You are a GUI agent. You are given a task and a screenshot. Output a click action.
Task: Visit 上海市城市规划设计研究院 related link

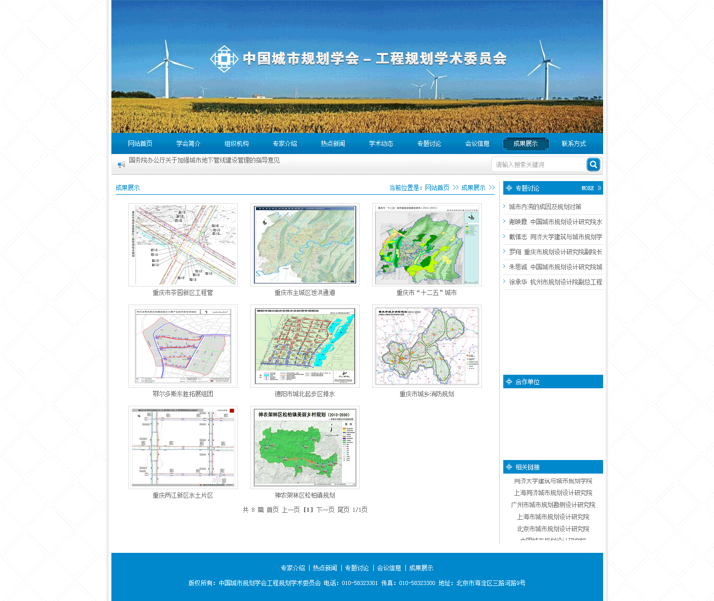(553, 517)
